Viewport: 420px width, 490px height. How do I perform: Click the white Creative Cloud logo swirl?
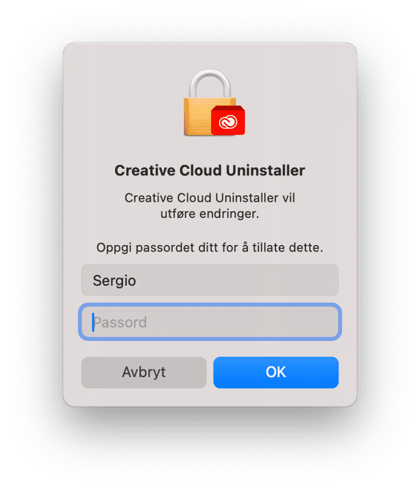227,122
